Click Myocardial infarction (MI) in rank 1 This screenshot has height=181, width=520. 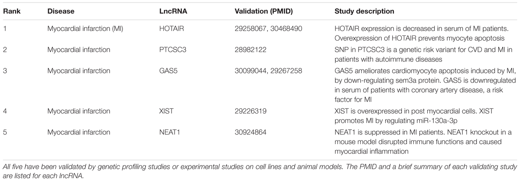82,29
